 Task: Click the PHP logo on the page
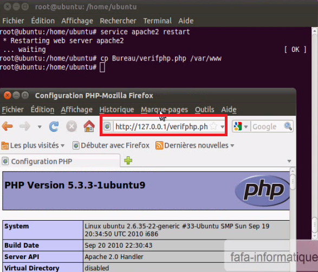[x=263, y=191]
